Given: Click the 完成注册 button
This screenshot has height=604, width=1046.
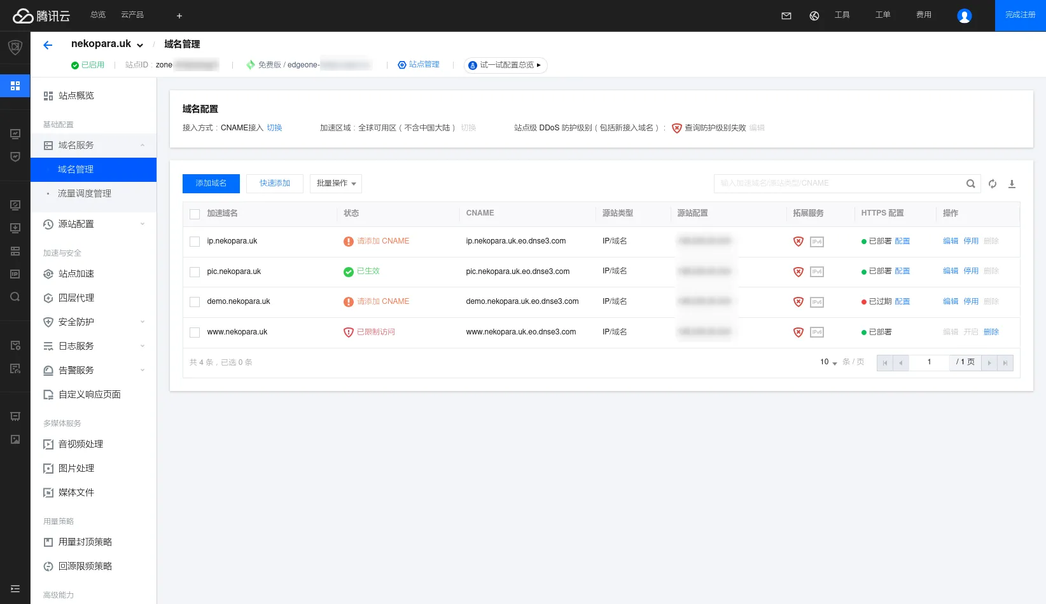Looking at the screenshot, I should point(1021,15).
